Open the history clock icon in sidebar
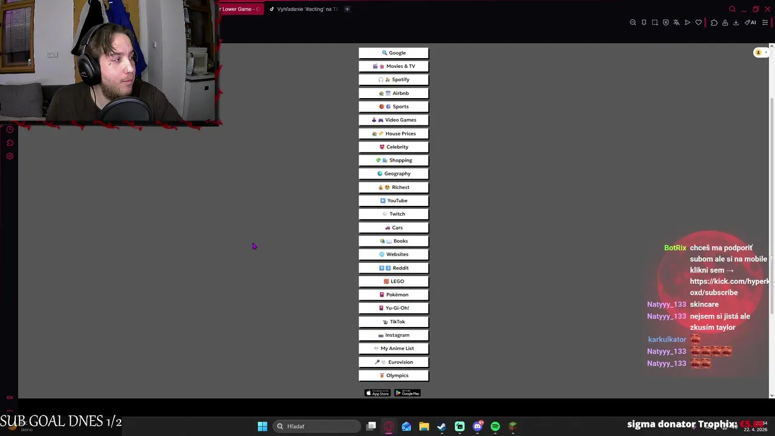775x436 pixels. pyautogui.click(x=10, y=130)
